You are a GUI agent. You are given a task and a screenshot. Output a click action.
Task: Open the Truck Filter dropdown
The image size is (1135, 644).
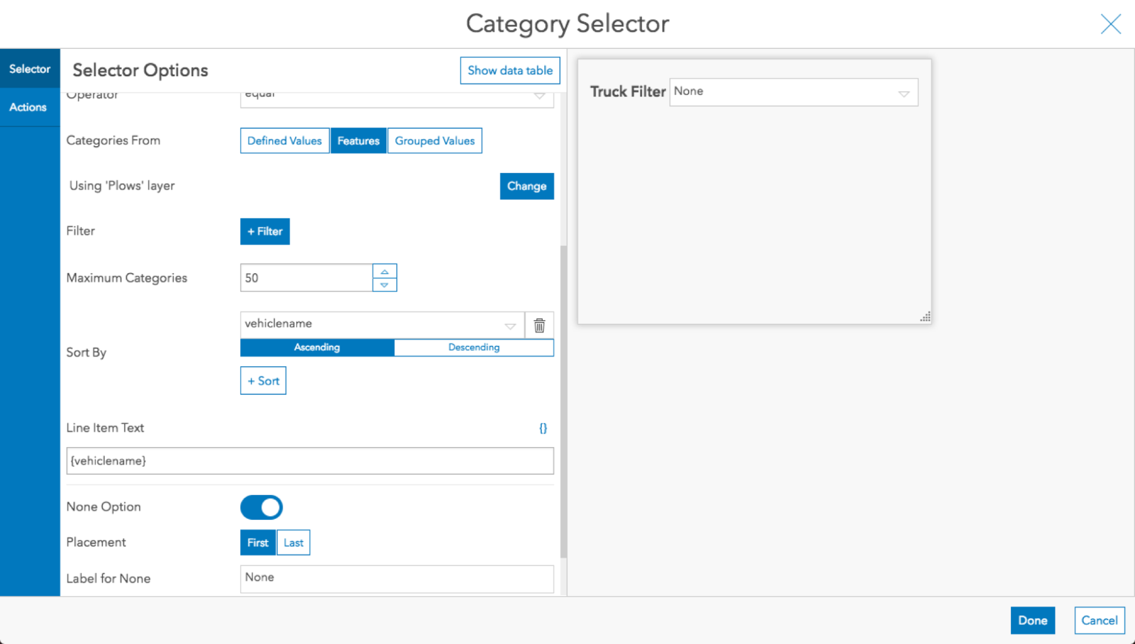click(x=793, y=92)
